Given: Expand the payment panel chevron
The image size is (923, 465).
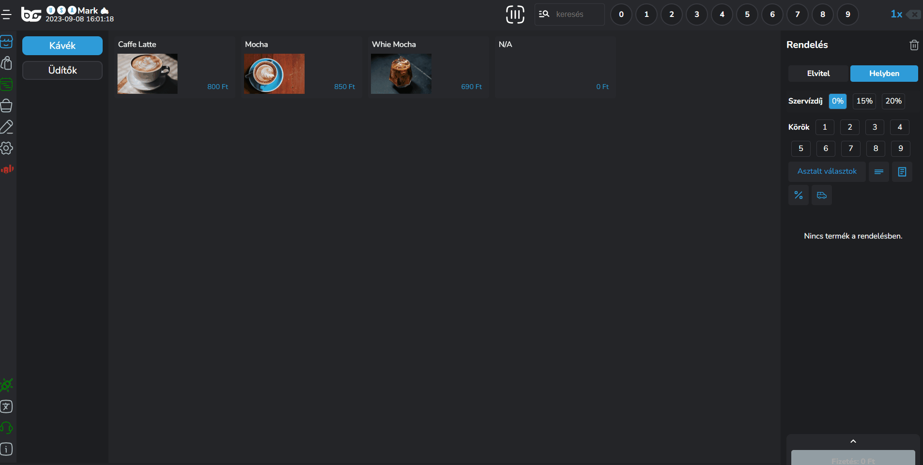Looking at the screenshot, I should click(x=853, y=441).
